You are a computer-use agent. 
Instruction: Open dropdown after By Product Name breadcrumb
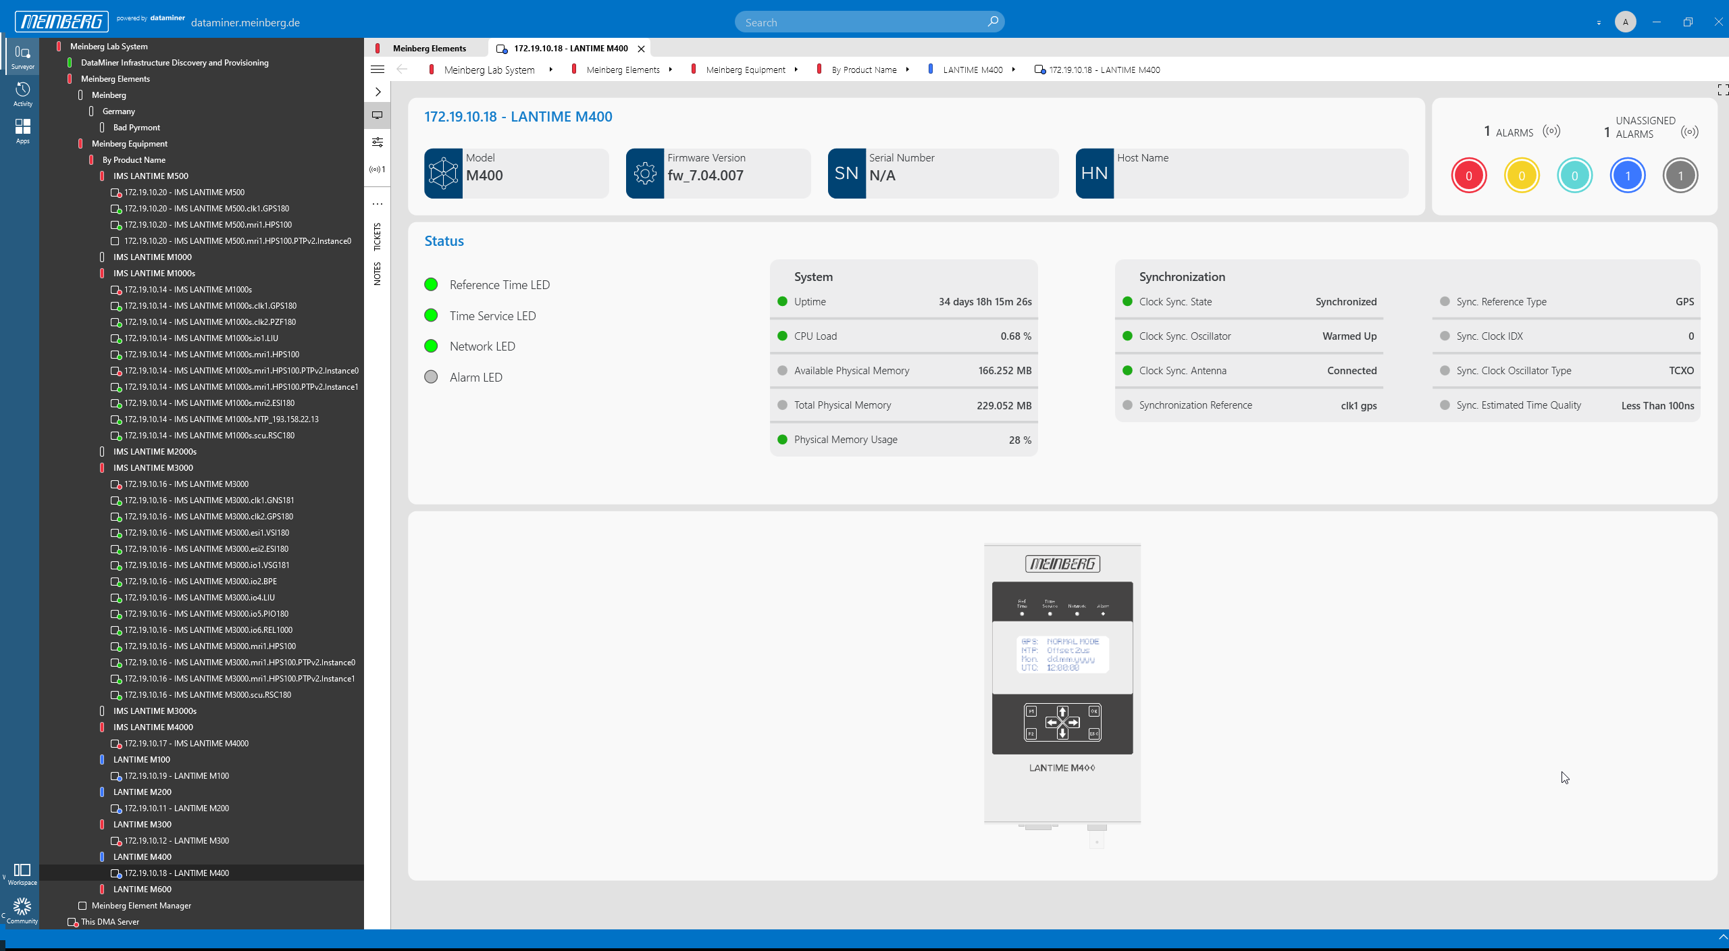[908, 70]
